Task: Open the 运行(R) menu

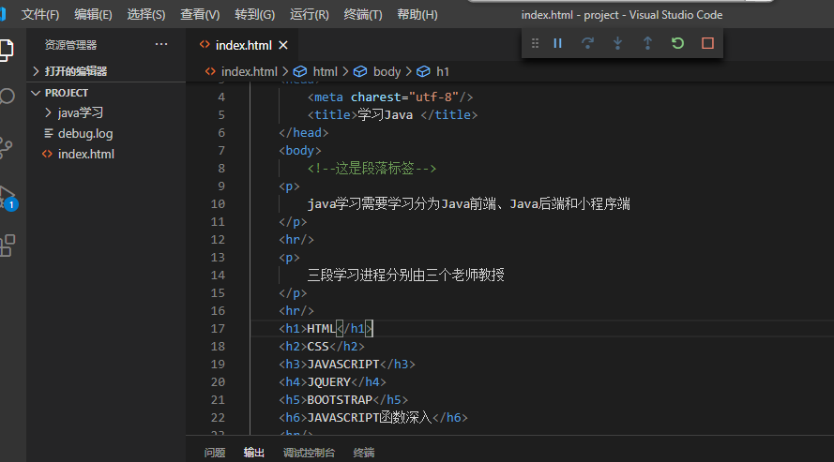Action: pyautogui.click(x=309, y=15)
